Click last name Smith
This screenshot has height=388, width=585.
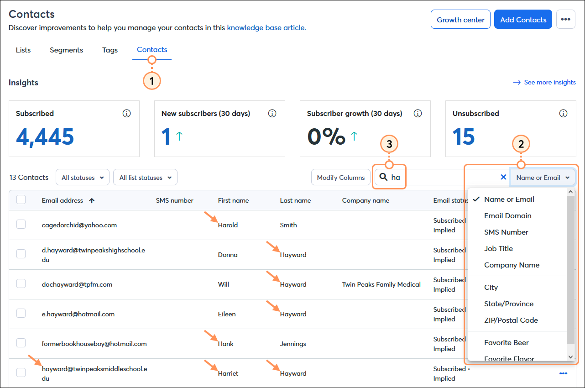tap(288, 225)
